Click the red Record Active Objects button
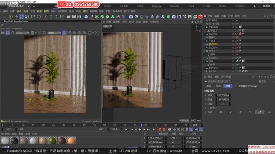 pyautogui.click(x=159, y=130)
